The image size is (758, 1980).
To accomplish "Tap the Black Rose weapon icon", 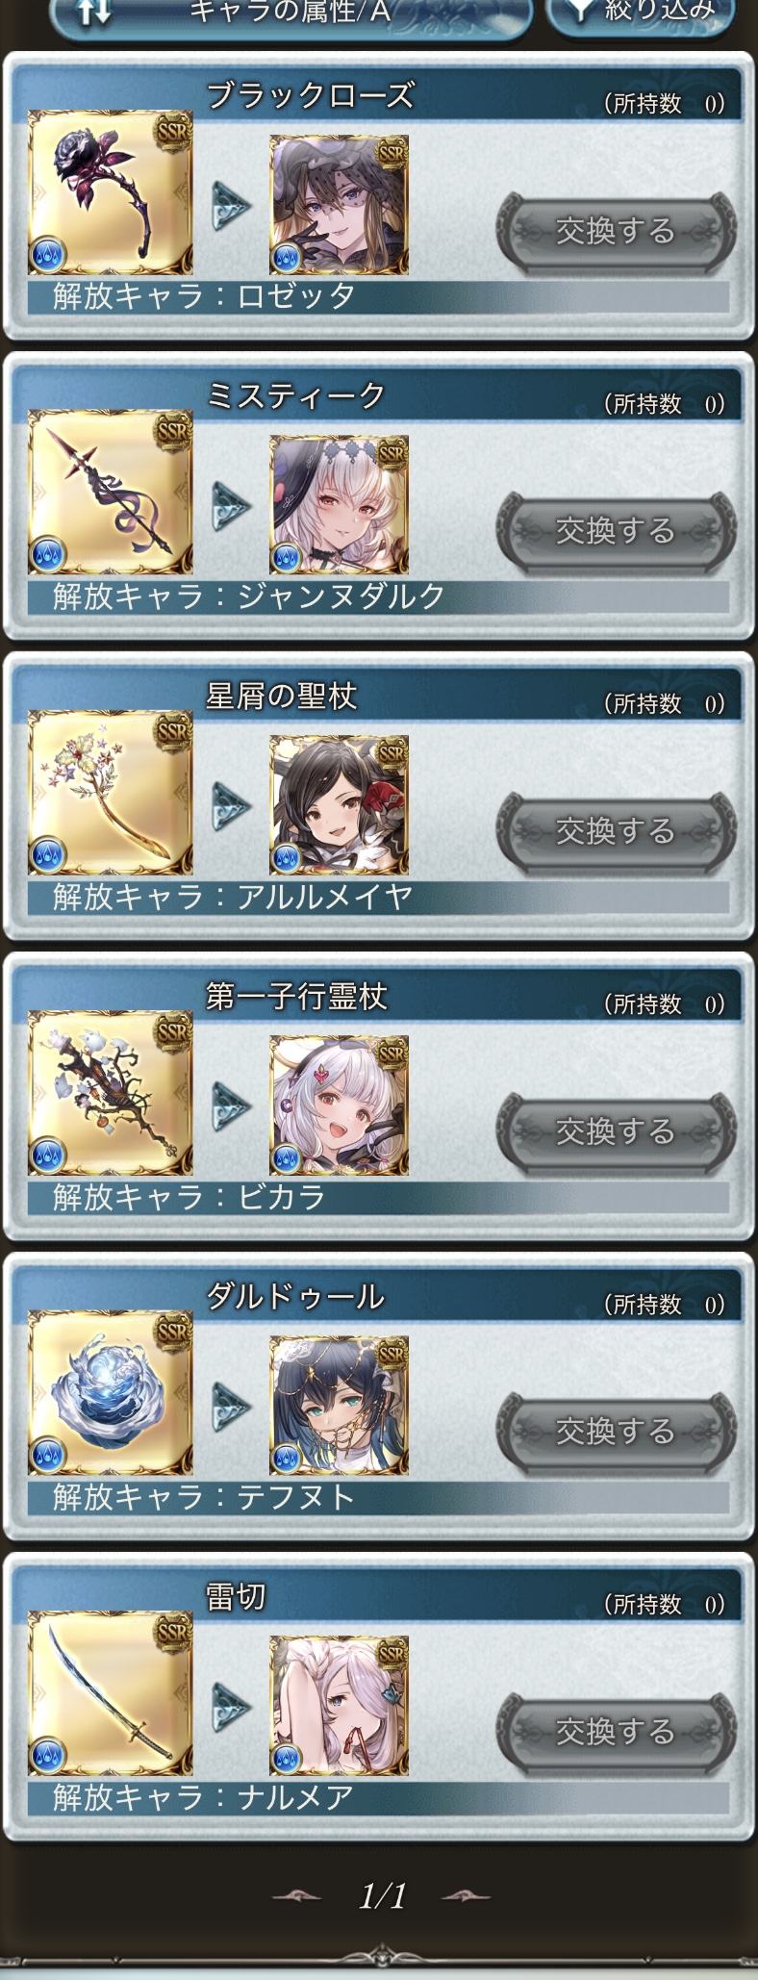I will [110, 192].
